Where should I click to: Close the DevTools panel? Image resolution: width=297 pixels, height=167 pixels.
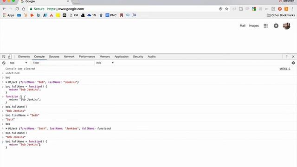pyautogui.click(x=293, y=57)
